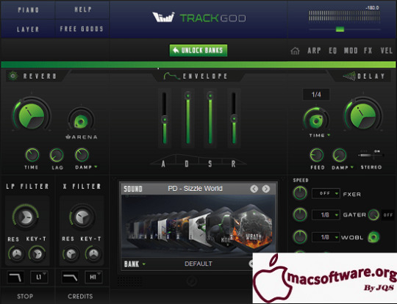The width and height of the screenshot is (397, 304).
Task: Adjust the X Filter Key-T knob
Action: click(x=93, y=253)
